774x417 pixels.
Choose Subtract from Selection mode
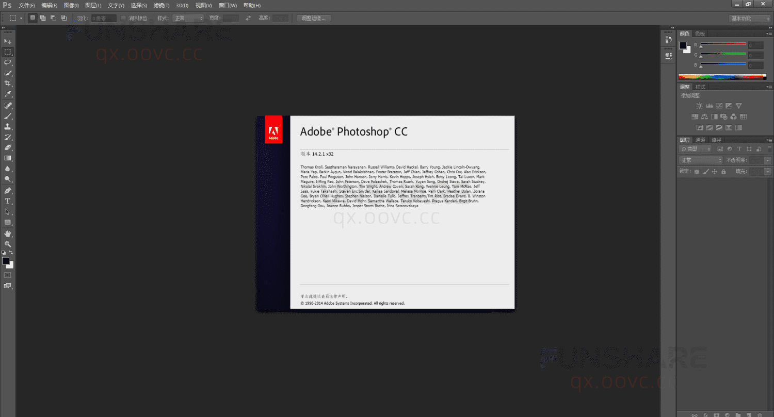click(x=53, y=18)
